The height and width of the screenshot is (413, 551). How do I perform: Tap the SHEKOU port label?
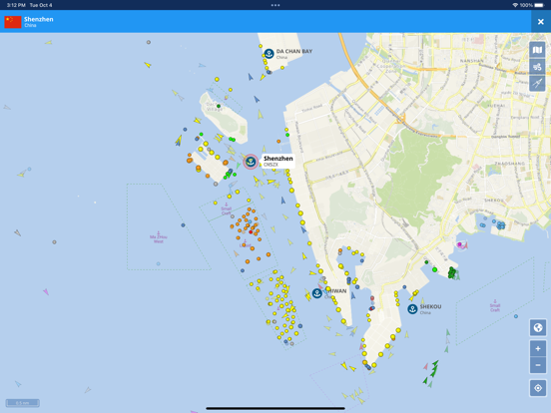(x=430, y=306)
